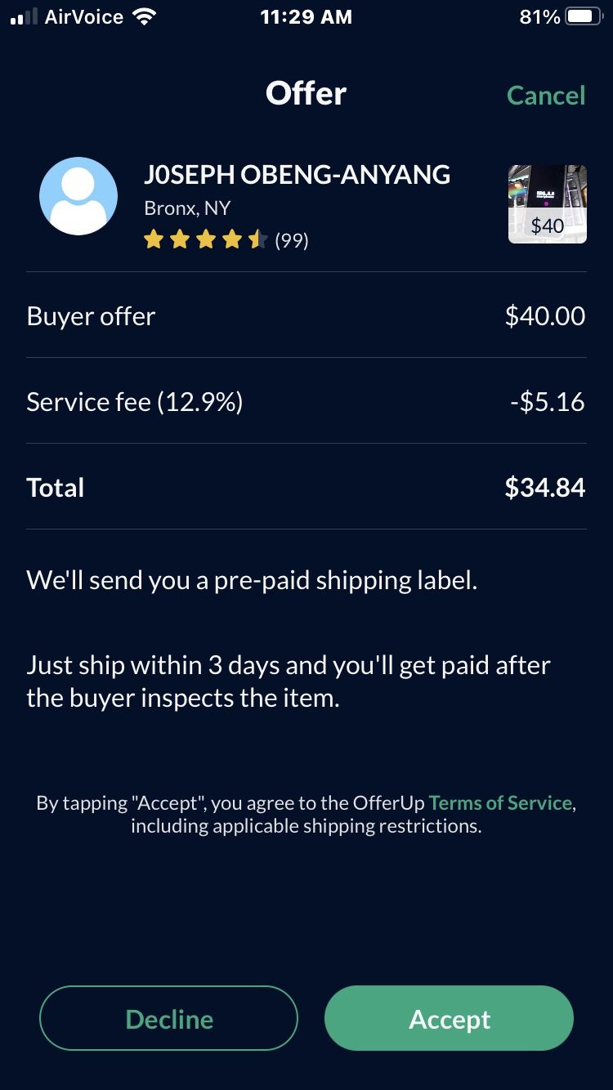
Task: Tap the $34.84 total amount
Action: [544, 488]
